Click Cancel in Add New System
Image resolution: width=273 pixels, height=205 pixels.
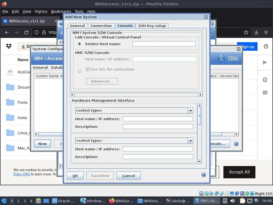pyautogui.click(x=129, y=176)
